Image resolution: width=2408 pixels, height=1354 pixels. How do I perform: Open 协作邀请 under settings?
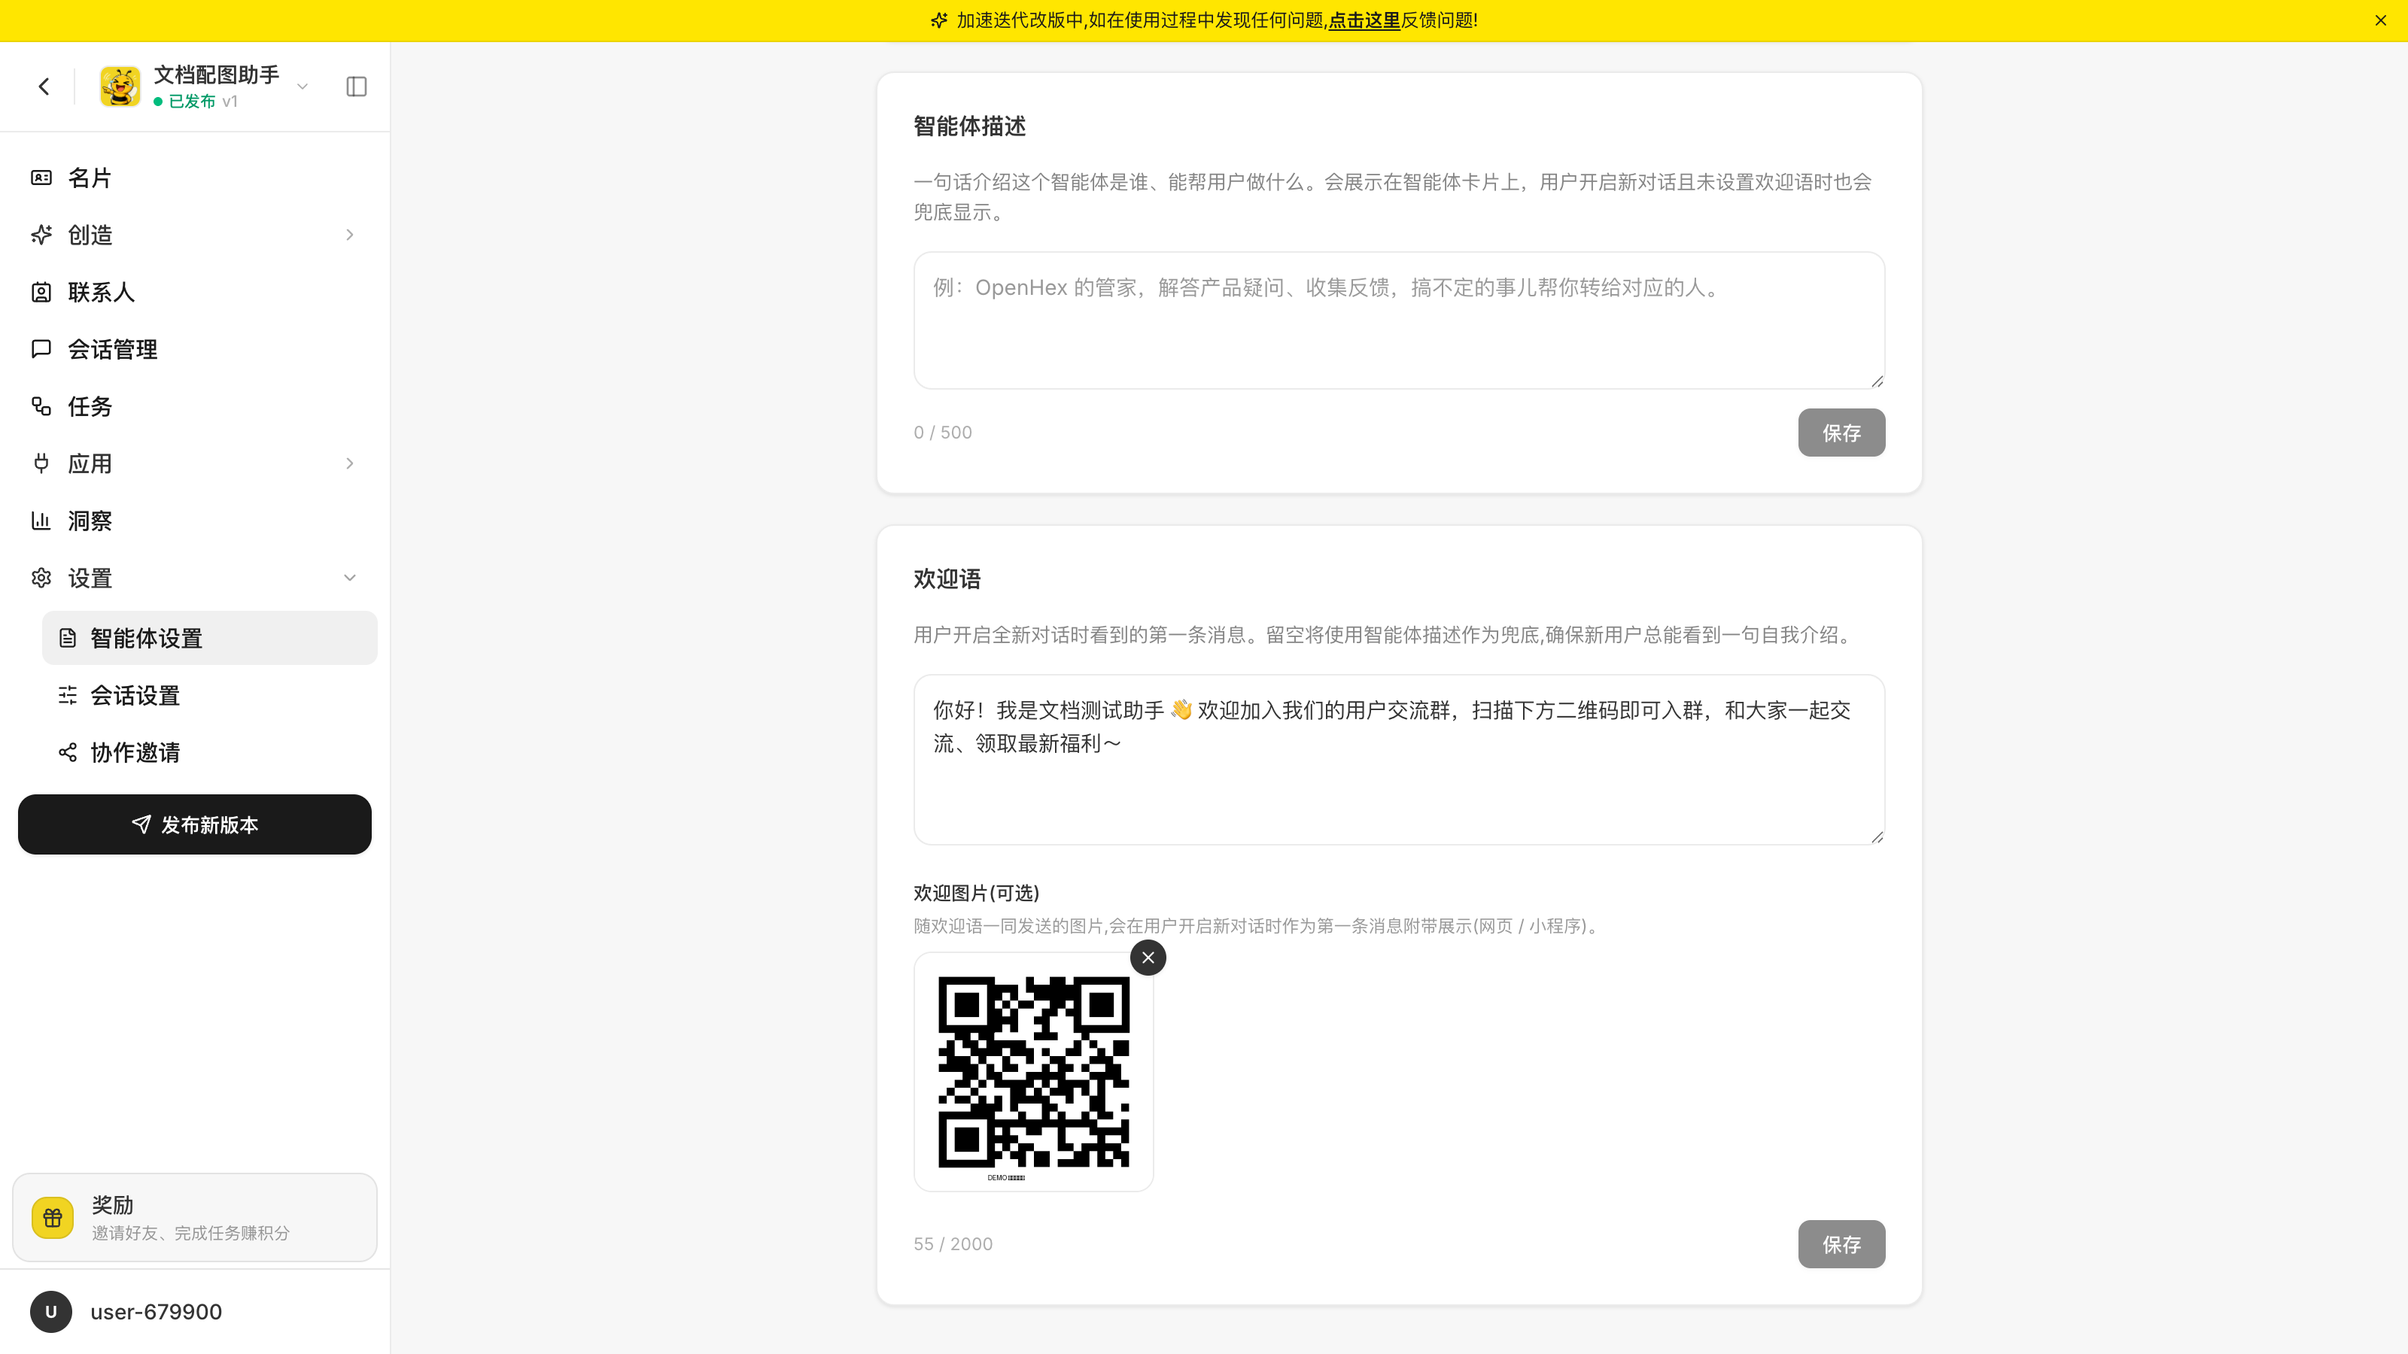[x=209, y=752]
